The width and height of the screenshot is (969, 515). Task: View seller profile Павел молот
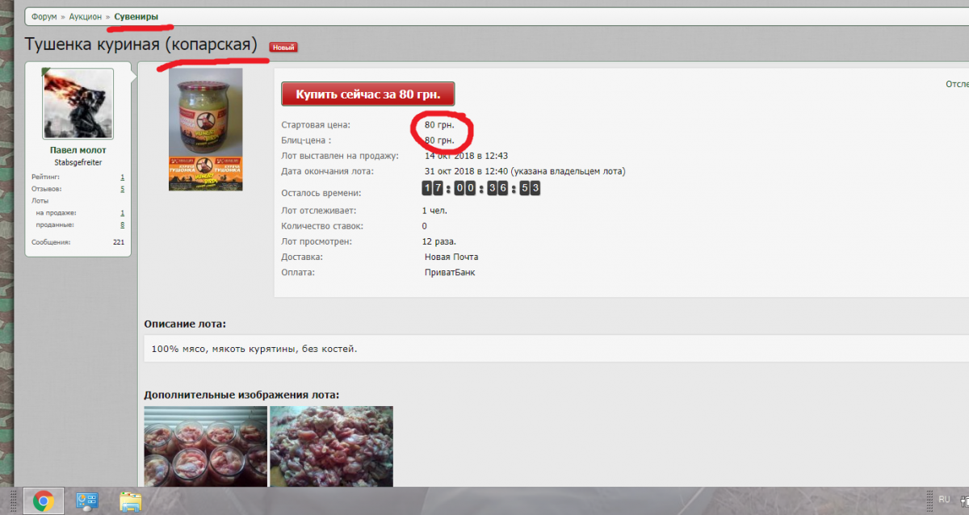78,150
